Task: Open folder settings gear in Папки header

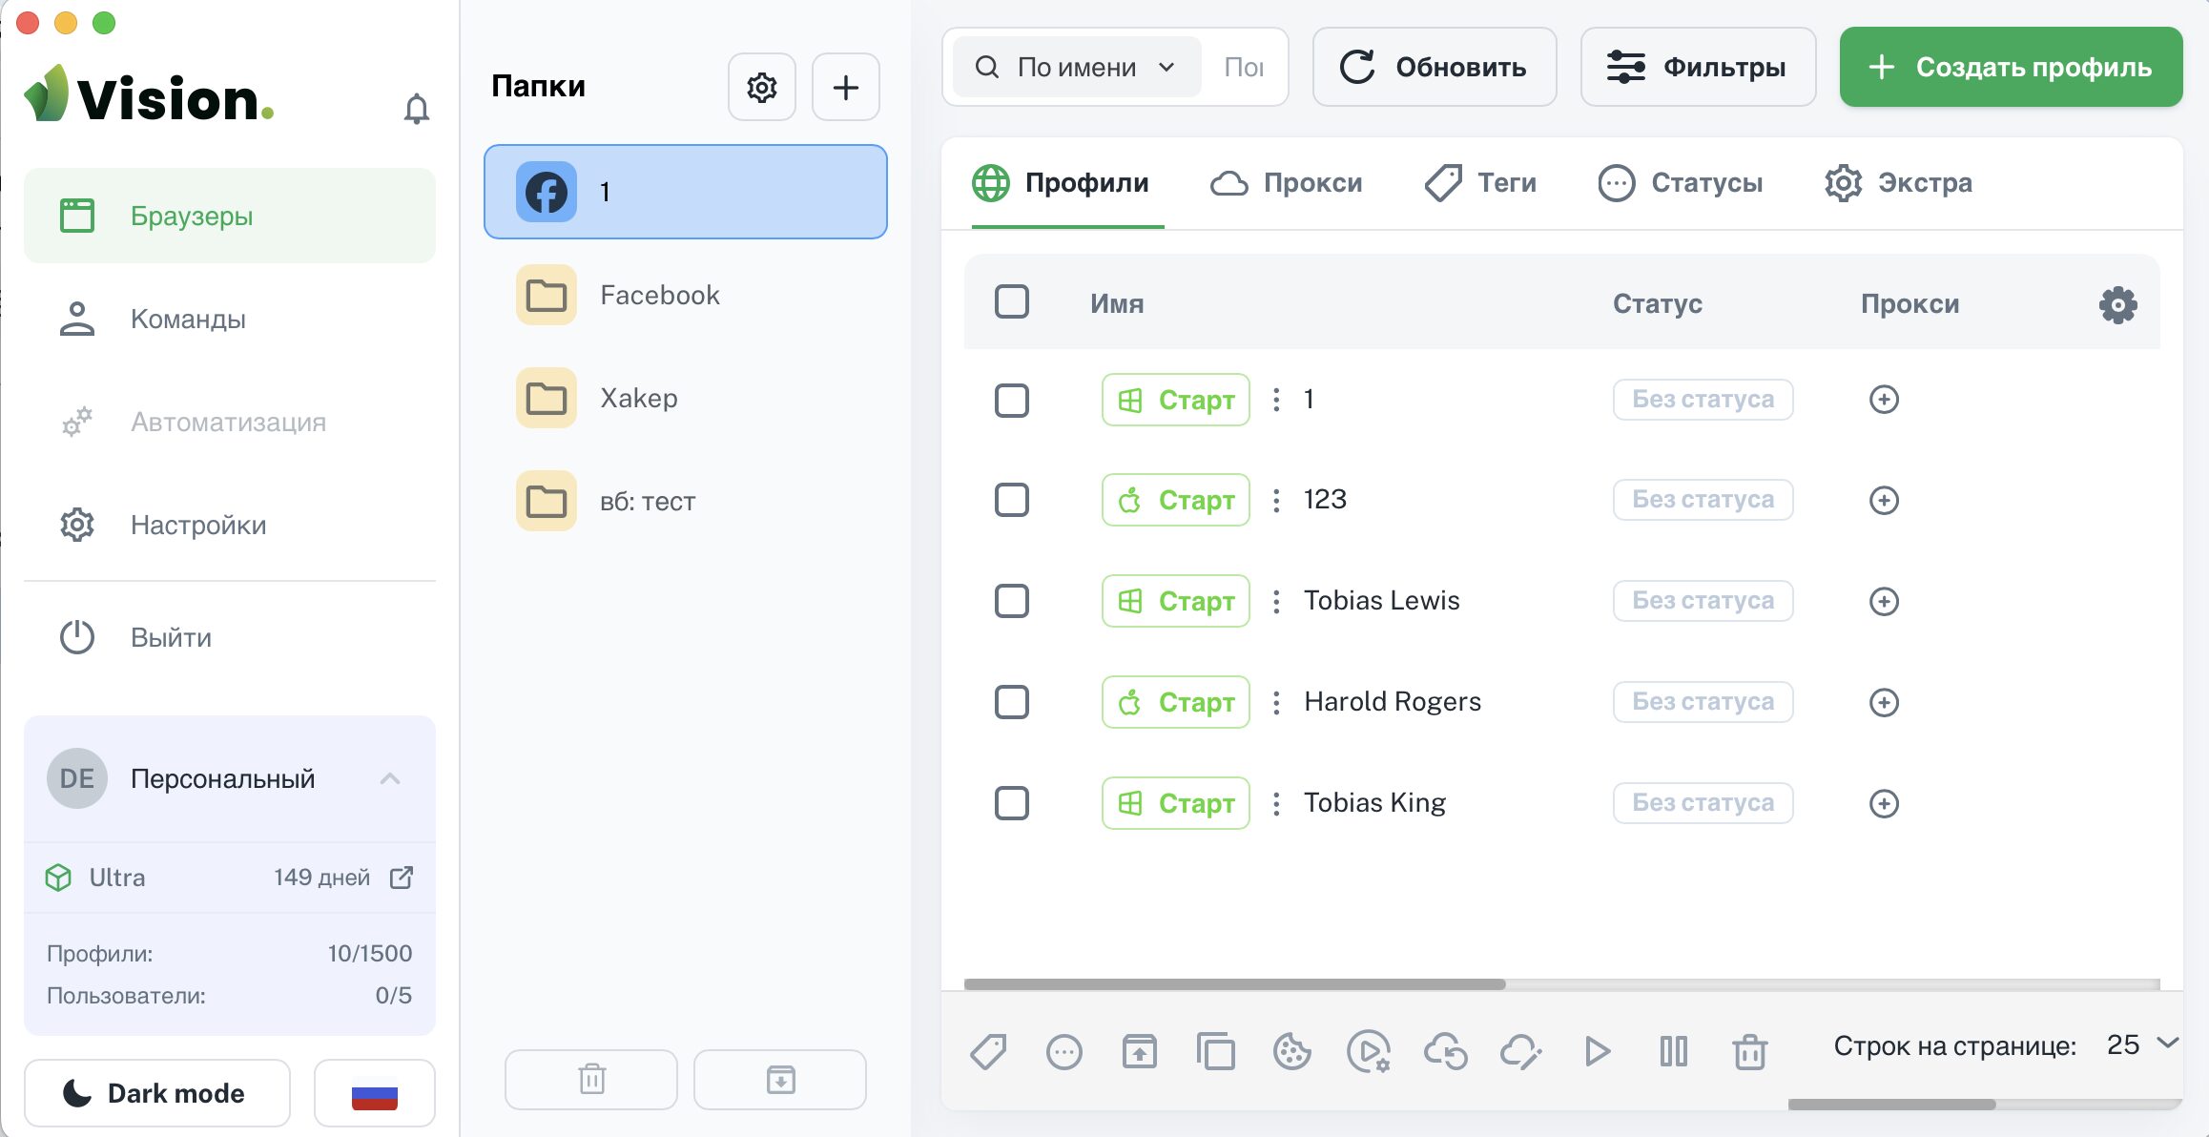Action: 761,87
